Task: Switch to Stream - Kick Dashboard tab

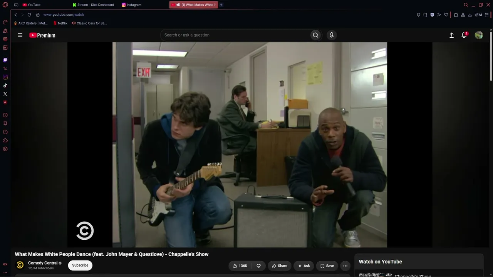Action: [x=94, y=5]
